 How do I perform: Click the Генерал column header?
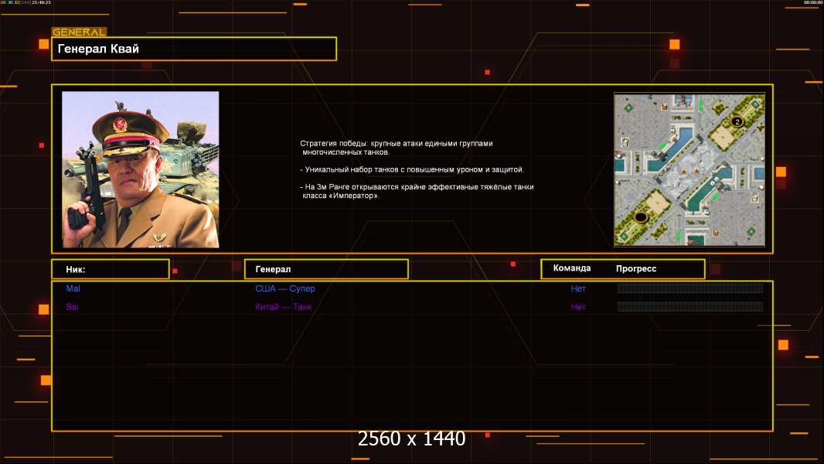[325, 269]
